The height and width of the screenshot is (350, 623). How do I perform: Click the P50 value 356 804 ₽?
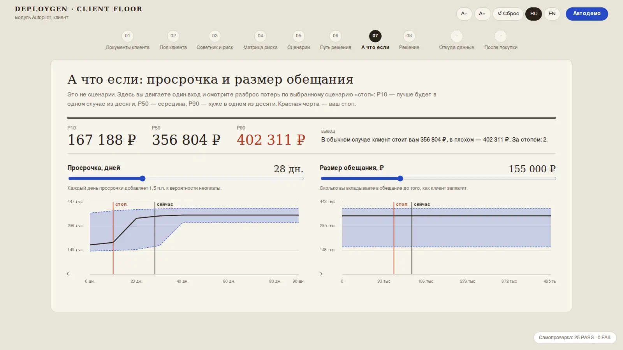[x=186, y=140]
